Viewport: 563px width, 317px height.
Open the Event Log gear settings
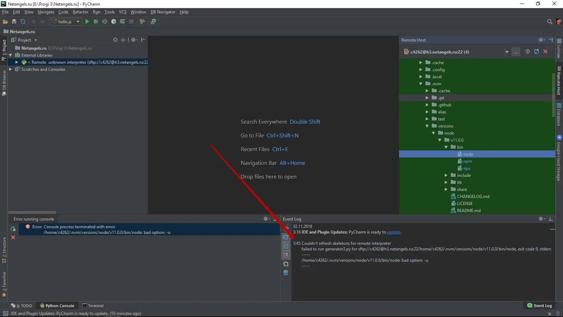tap(542, 219)
